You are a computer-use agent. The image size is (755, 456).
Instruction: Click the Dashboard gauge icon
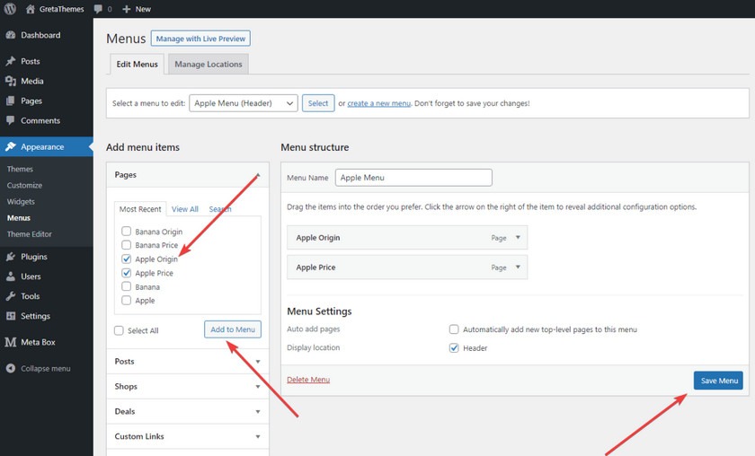11,35
